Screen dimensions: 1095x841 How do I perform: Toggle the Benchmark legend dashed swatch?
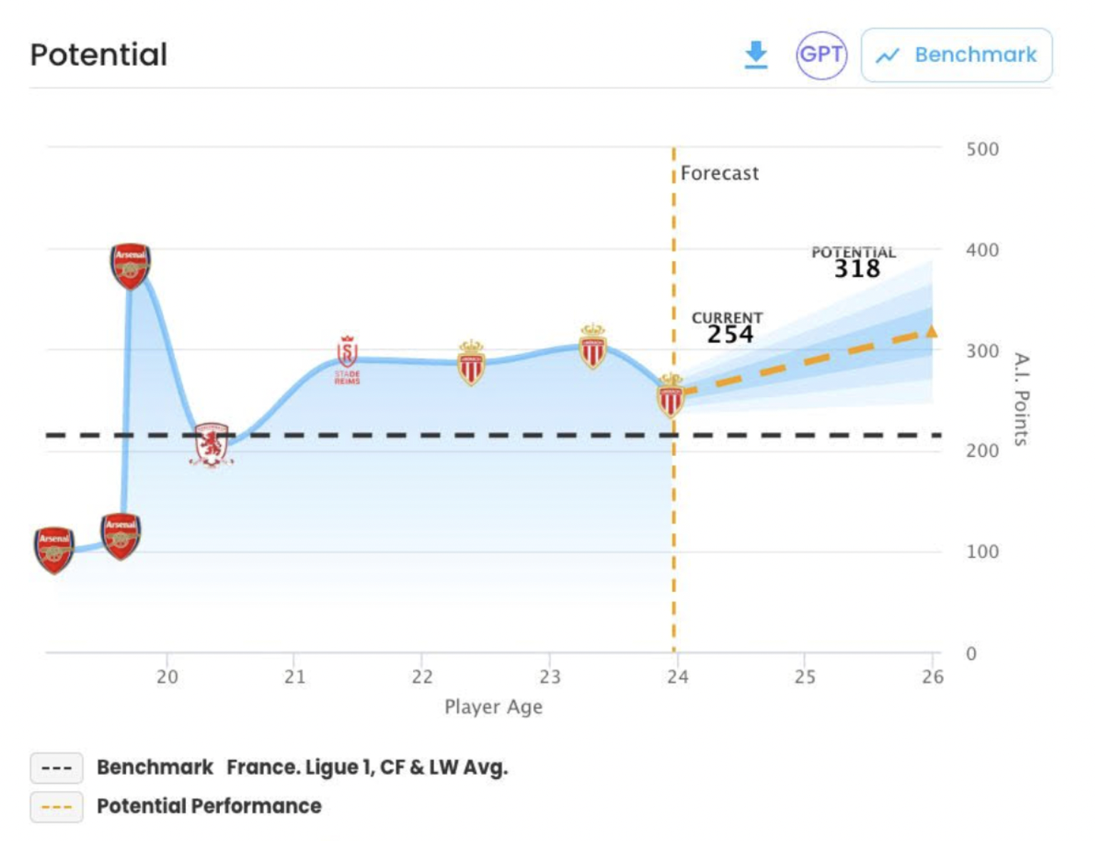tap(56, 768)
